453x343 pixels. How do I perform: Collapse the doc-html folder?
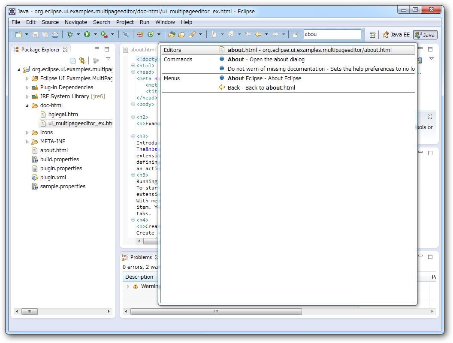pos(27,105)
